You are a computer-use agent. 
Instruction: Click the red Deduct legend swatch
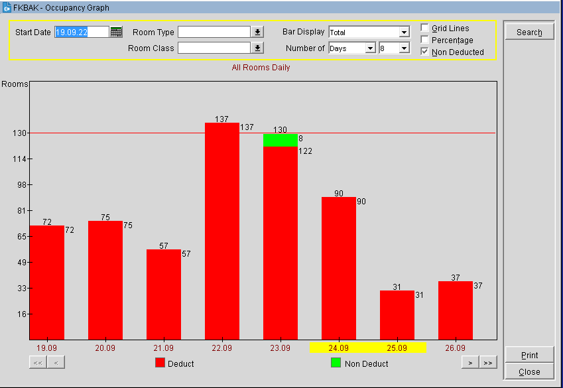coord(160,363)
